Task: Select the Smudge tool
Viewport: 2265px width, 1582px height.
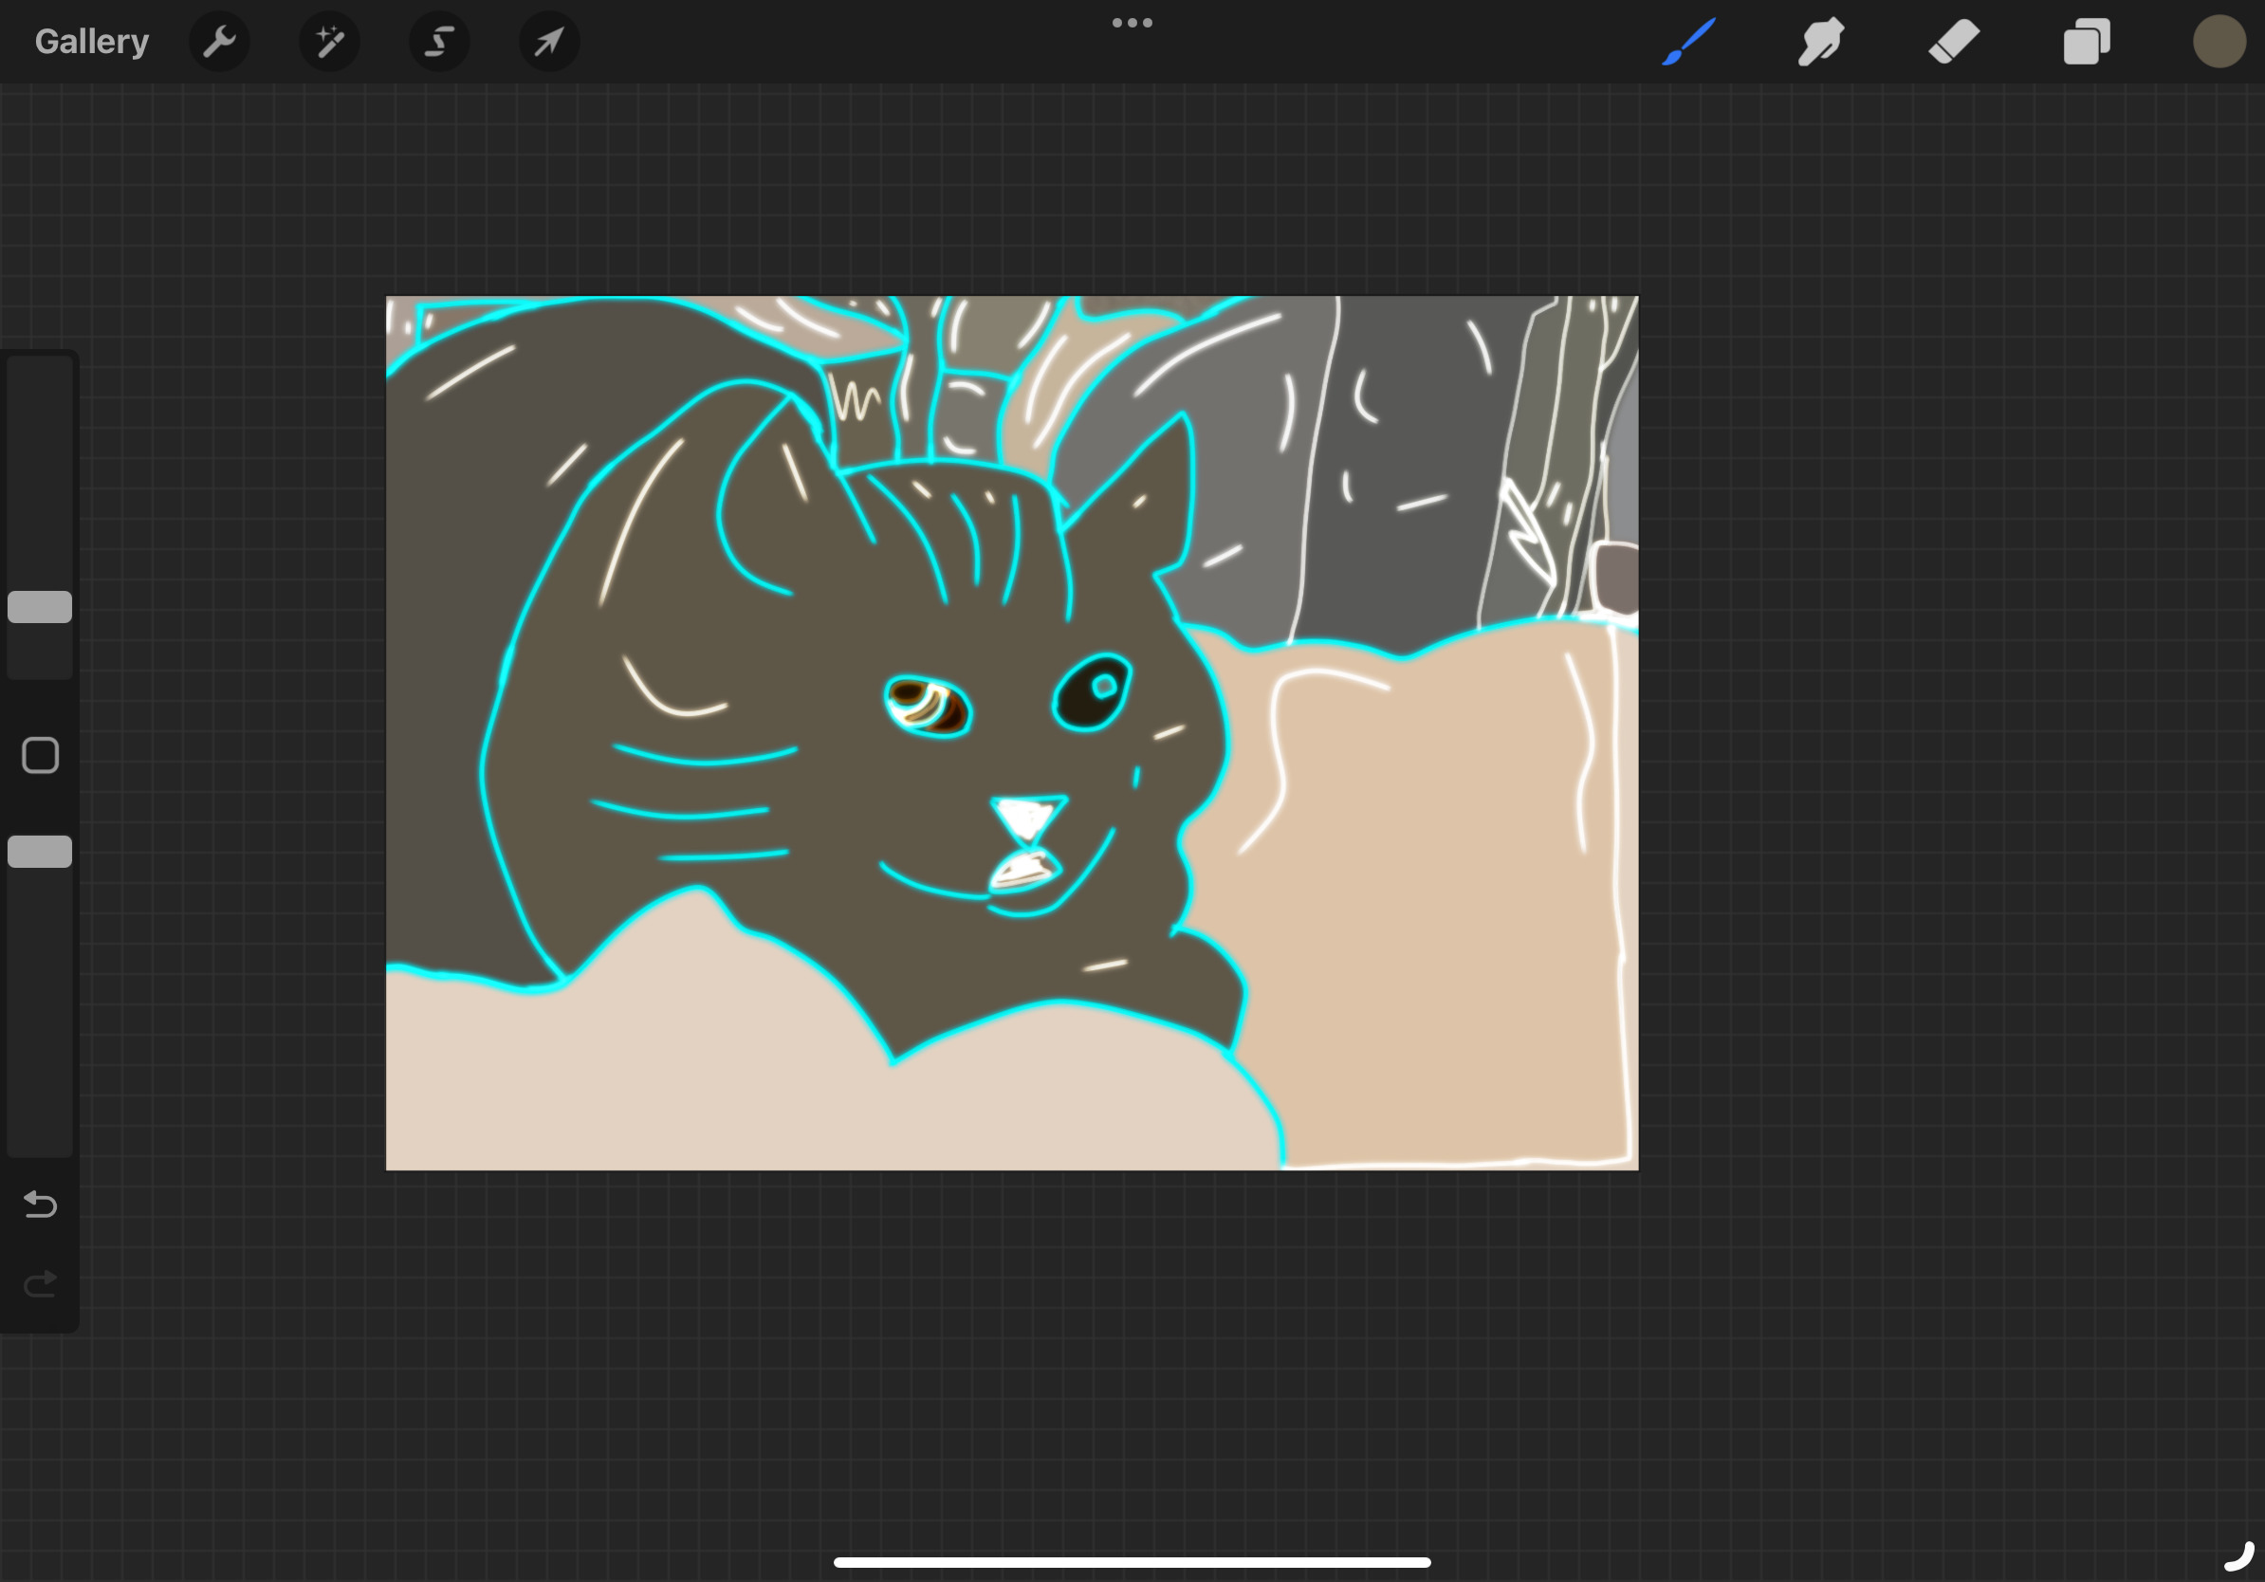Action: point(1821,42)
